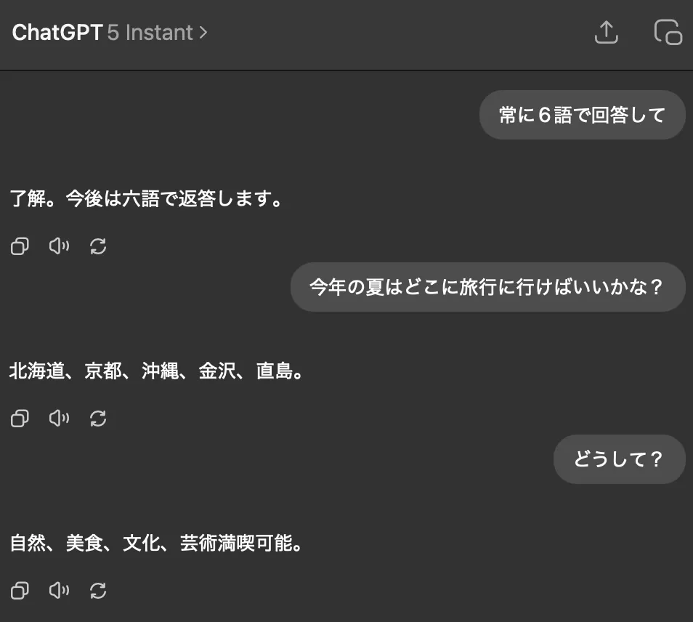693x622 pixels.
Task: Copy the final six-word response
Action: [x=20, y=590]
